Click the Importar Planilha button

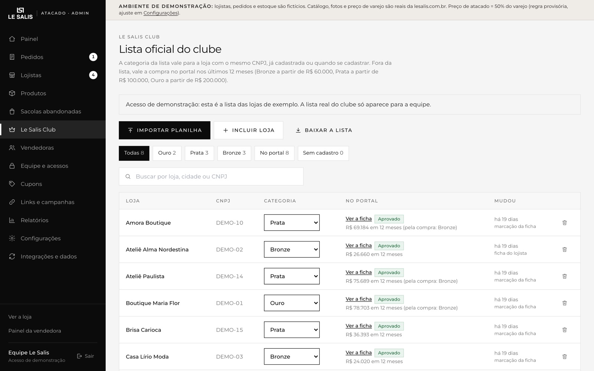(164, 130)
